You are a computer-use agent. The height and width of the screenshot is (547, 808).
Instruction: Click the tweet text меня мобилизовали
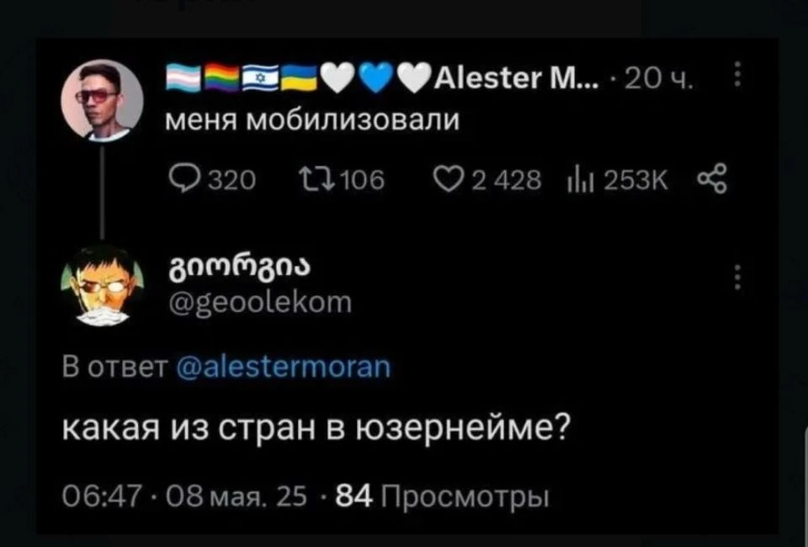click(311, 121)
